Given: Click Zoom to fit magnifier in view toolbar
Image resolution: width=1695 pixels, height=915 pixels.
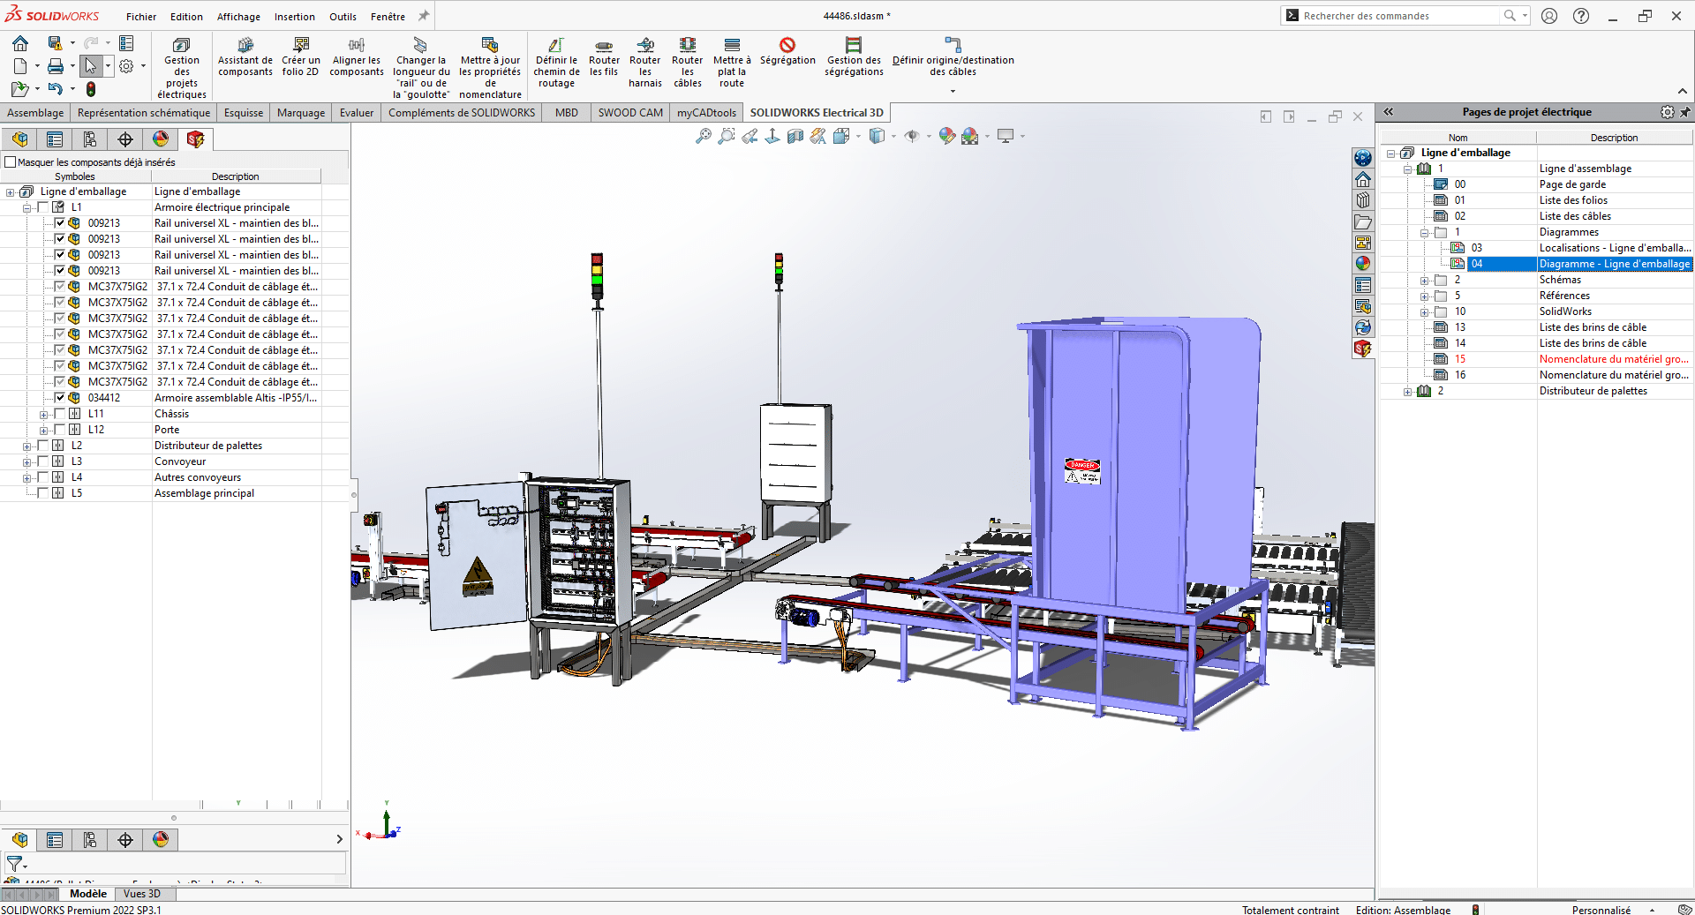Looking at the screenshot, I should 704,136.
